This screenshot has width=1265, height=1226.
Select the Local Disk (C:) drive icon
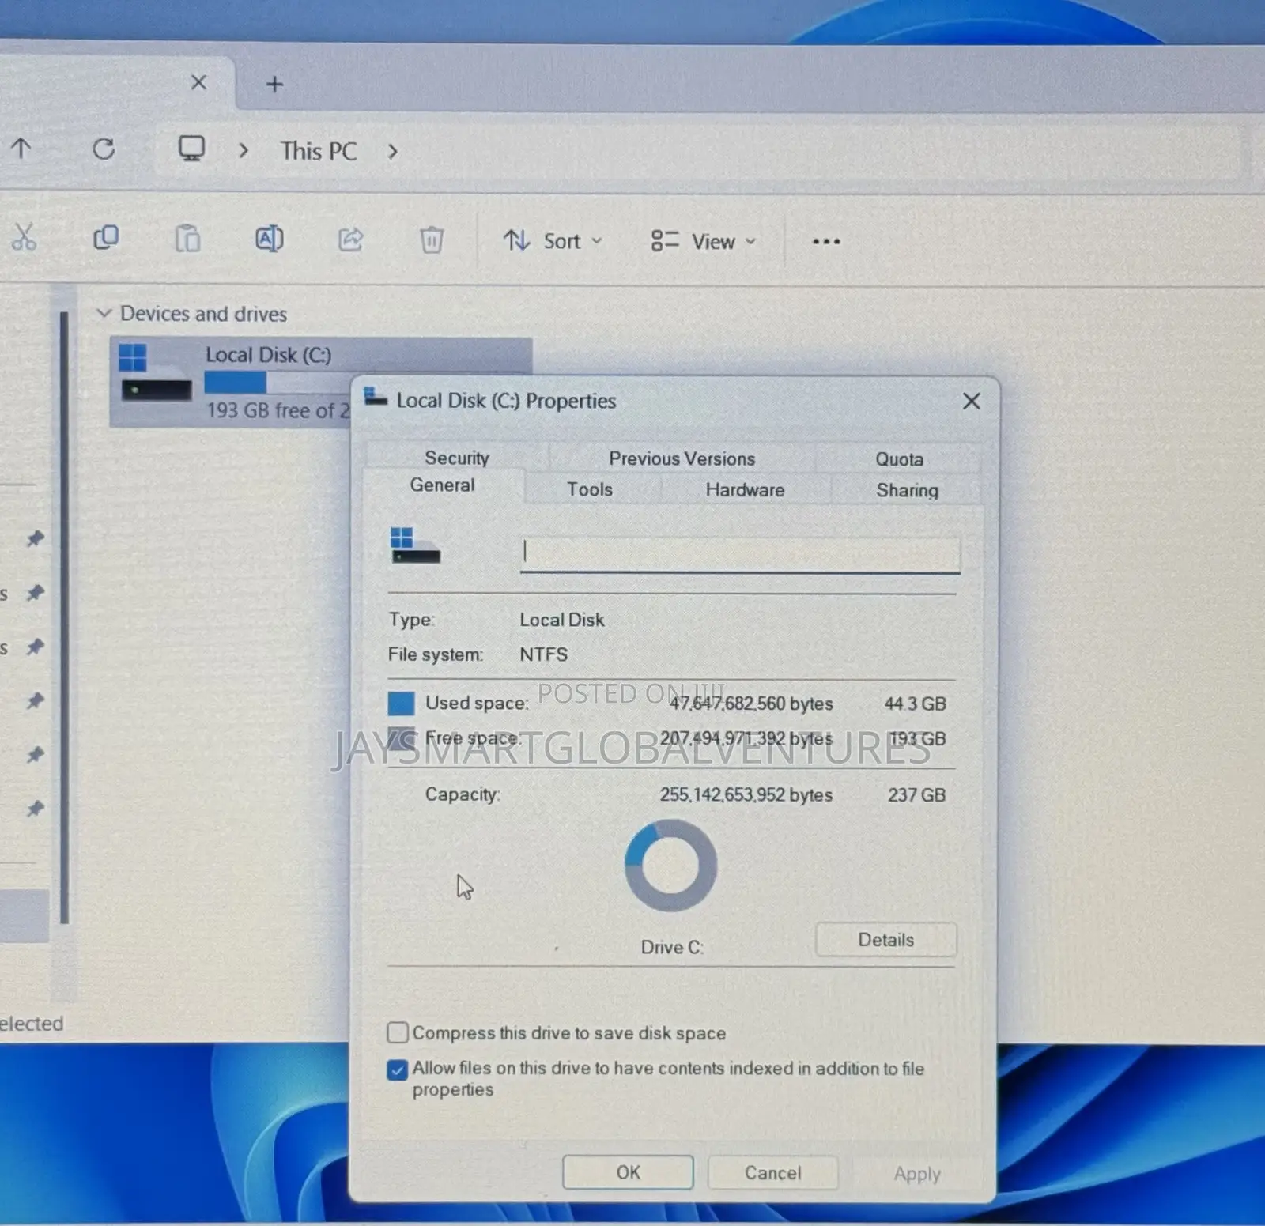[x=155, y=372]
